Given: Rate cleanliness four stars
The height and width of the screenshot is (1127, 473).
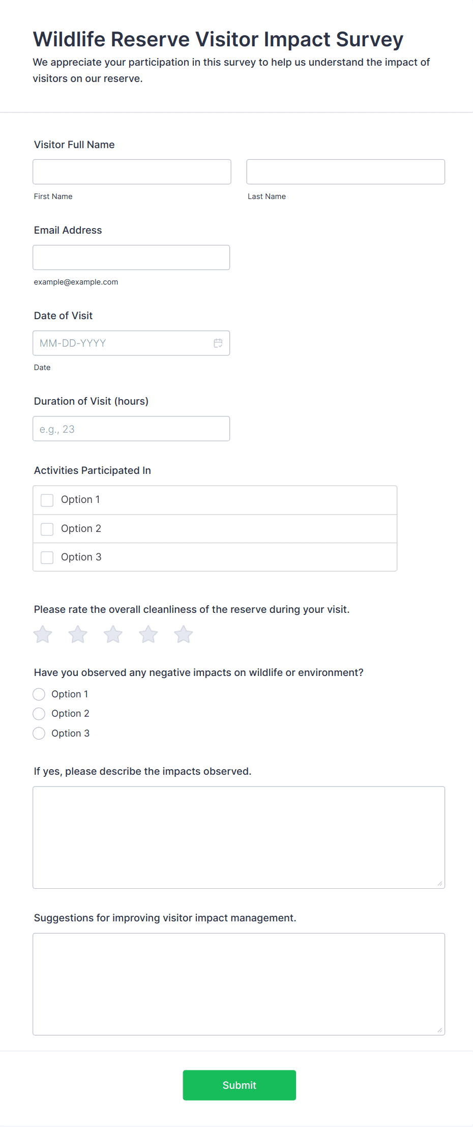Looking at the screenshot, I should (149, 634).
